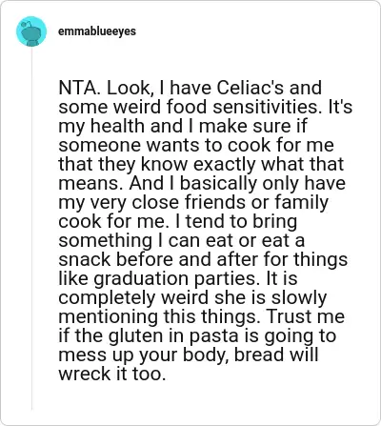Open the emmablueeyes username profile link
The width and height of the screenshot is (381, 426).
tap(97, 31)
